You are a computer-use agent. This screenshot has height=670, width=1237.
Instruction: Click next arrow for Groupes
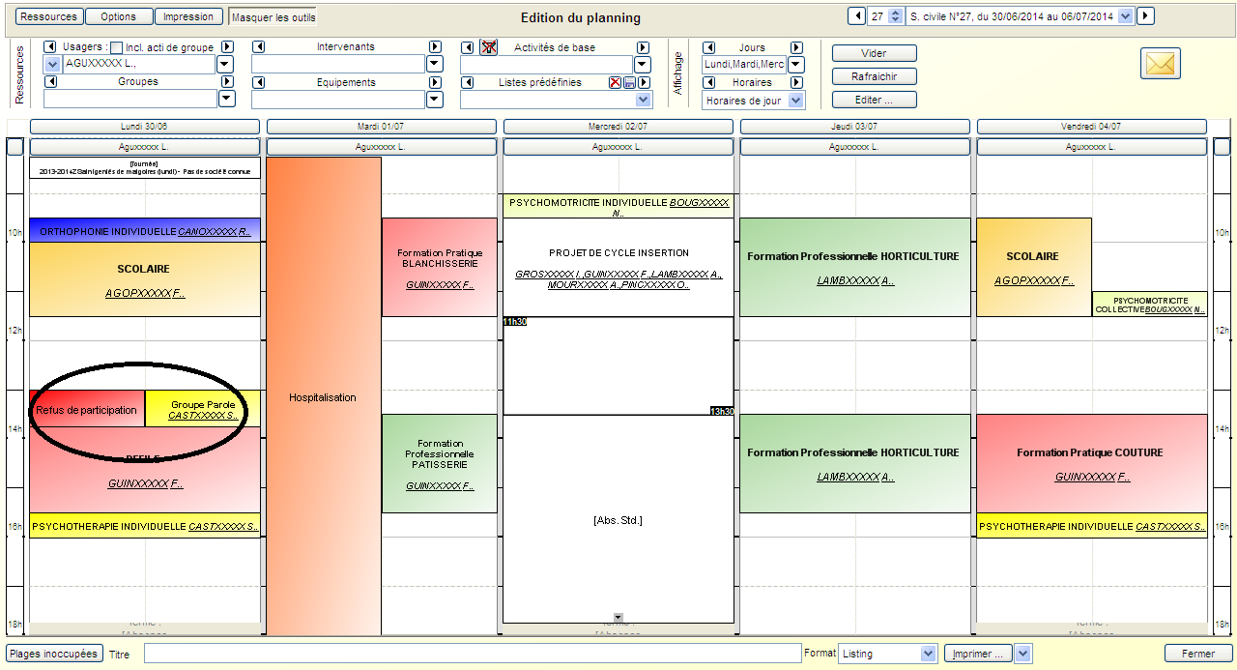click(227, 82)
